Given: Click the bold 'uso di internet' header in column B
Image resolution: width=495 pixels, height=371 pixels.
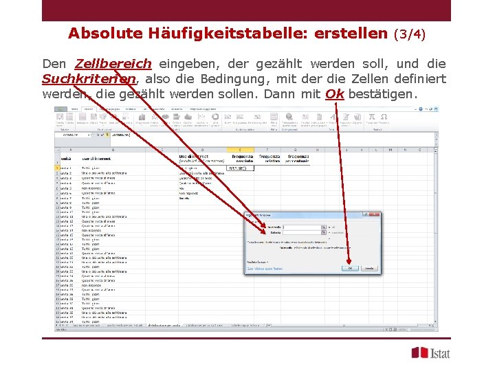Looking at the screenshot, I should (x=96, y=159).
